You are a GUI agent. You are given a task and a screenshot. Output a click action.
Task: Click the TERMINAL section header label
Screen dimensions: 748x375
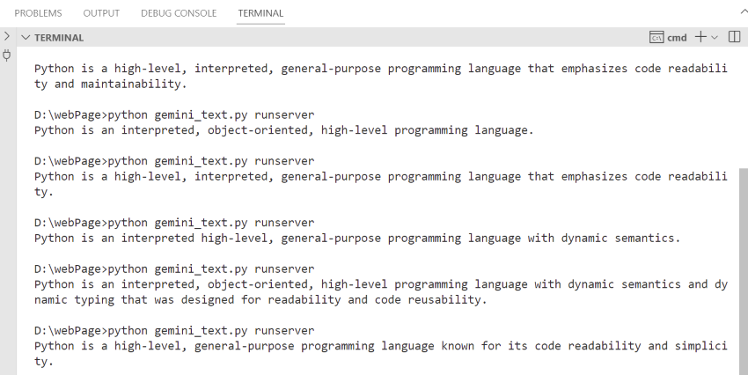pos(59,38)
